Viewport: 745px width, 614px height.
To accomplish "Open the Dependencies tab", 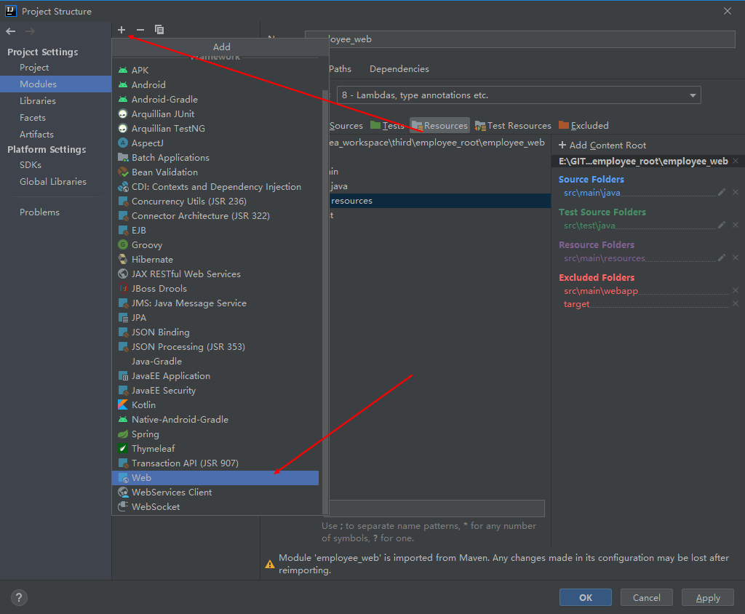I will 399,69.
